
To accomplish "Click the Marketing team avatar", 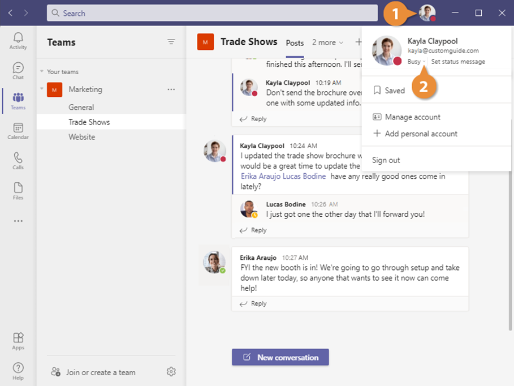I will point(54,89).
